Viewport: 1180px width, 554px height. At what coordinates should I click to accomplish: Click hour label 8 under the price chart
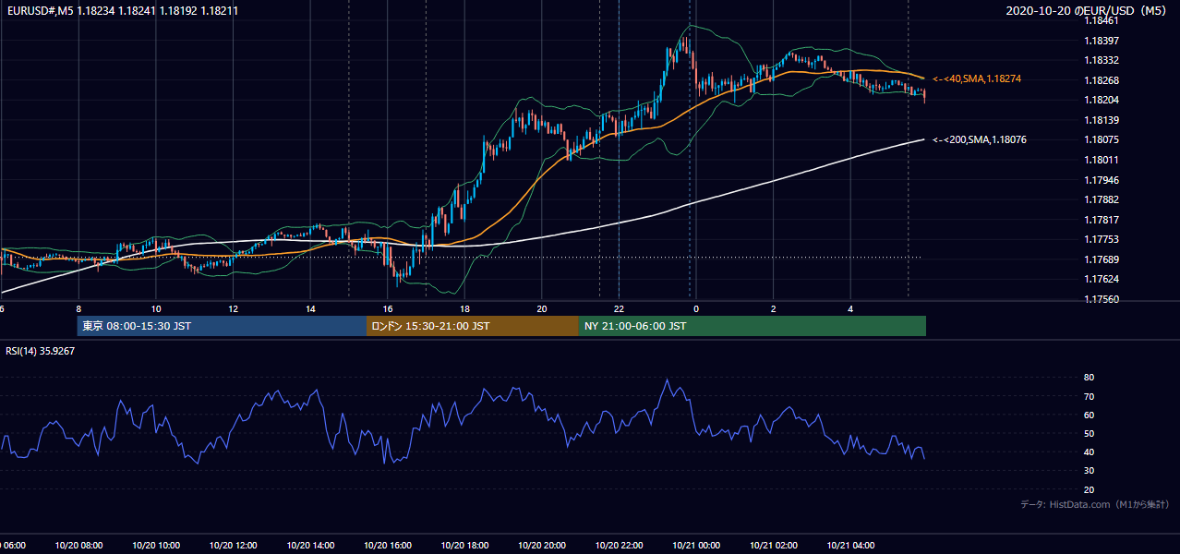pos(78,308)
